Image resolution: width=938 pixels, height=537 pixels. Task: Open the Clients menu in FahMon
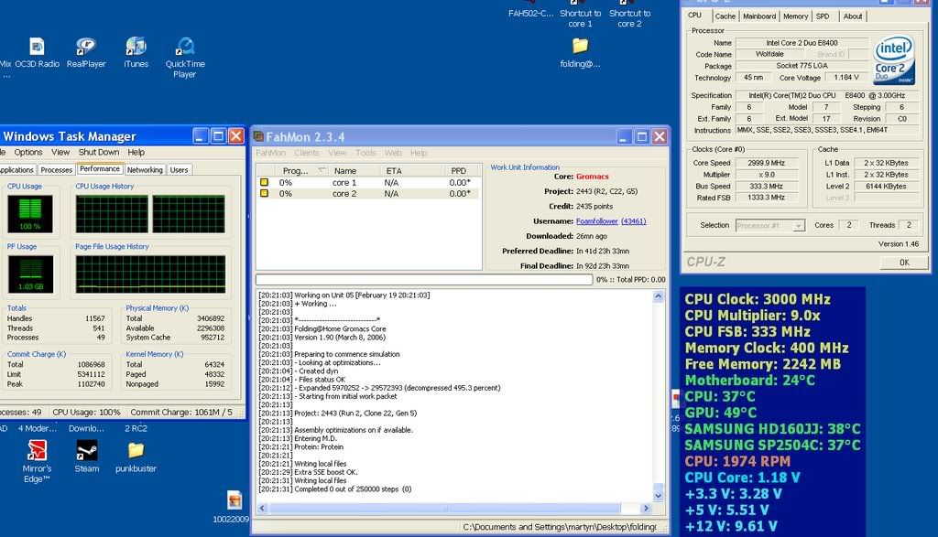tap(306, 153)
